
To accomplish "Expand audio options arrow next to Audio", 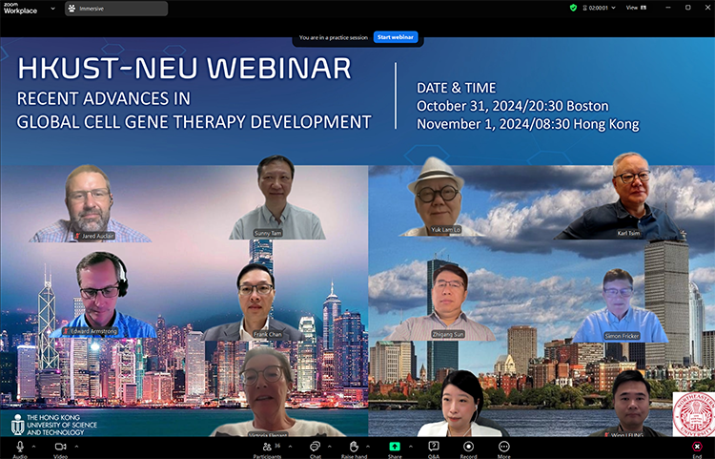I will tap(33, 447).
